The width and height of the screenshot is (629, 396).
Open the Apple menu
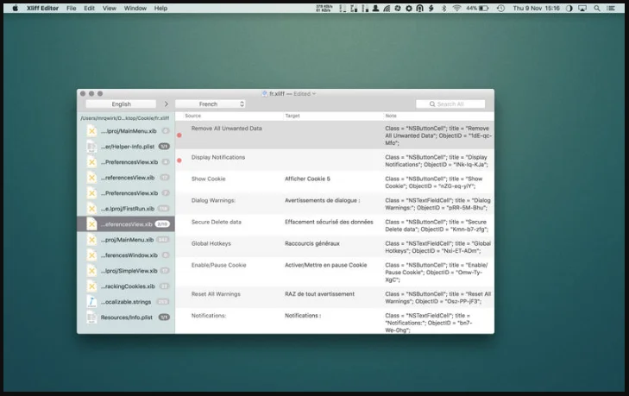(x=16, y=8)
